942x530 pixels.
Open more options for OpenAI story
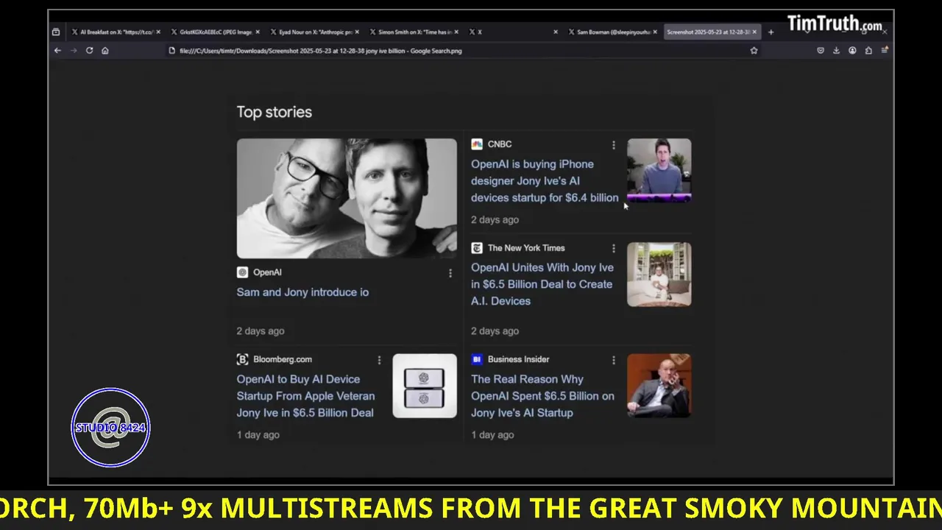click(450, 273)
